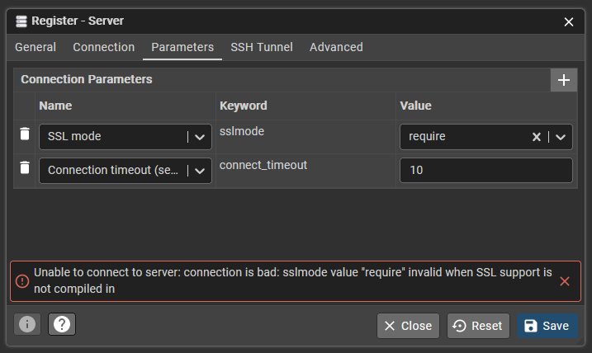Go to the Advanced tab
The image size is (592, 353).
pyautogui.click(x=336, y=47)
